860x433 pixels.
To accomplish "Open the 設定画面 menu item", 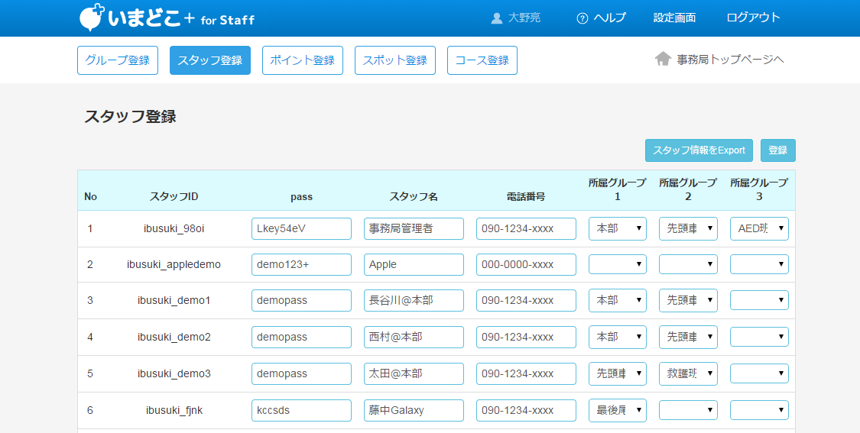I will click(674, 18).
